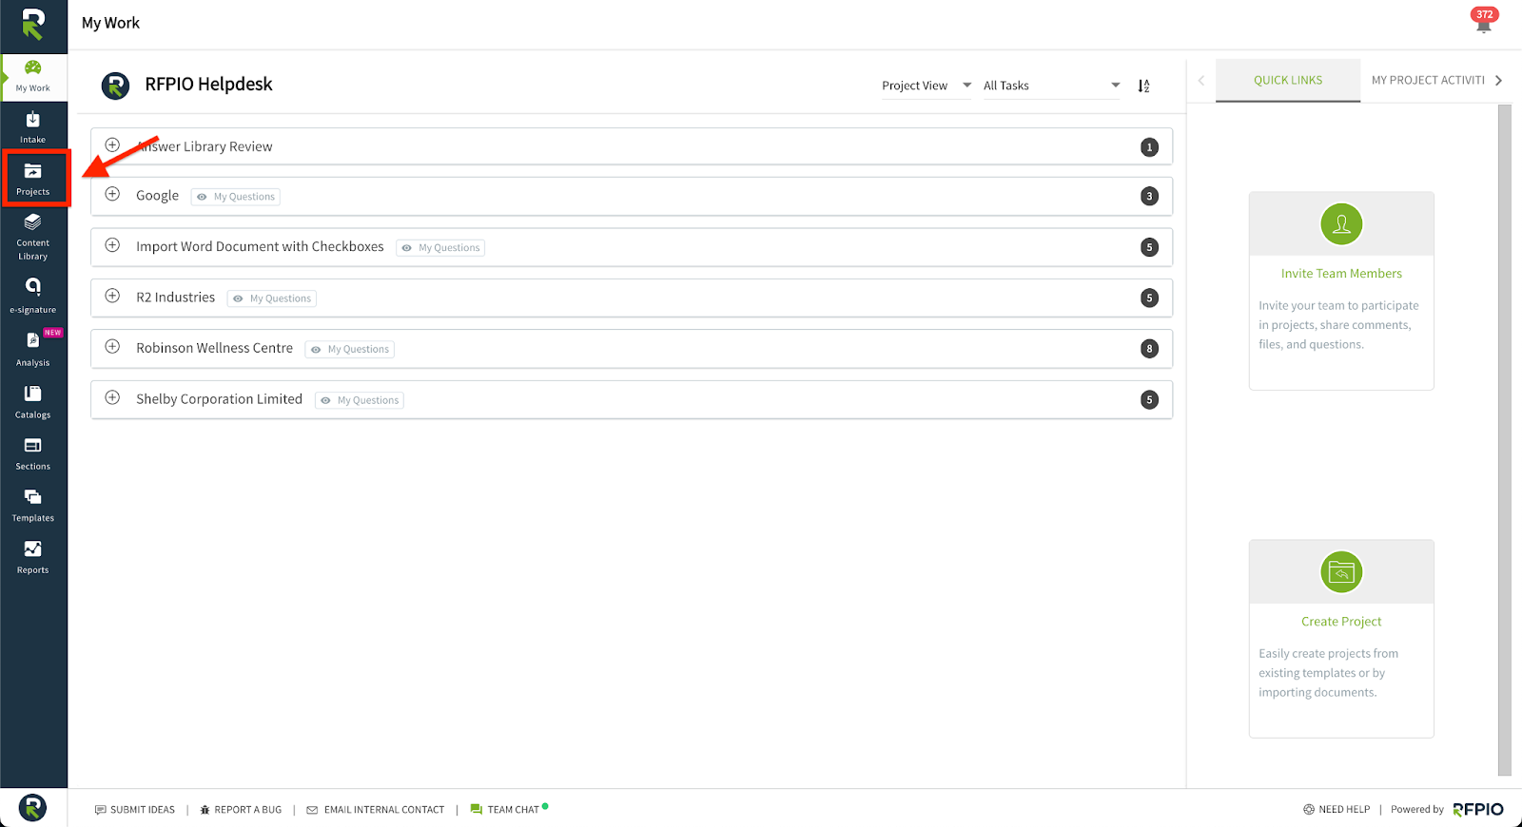The height and width of the screenshot is (827, 1522).
Task: Open Sections in the sidebar
Action: click(x=32, y=453)
